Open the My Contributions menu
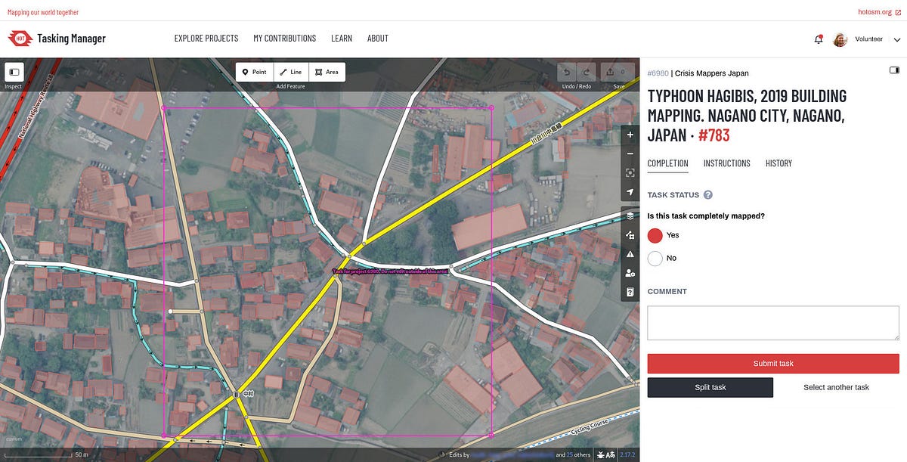 [285, 39]
